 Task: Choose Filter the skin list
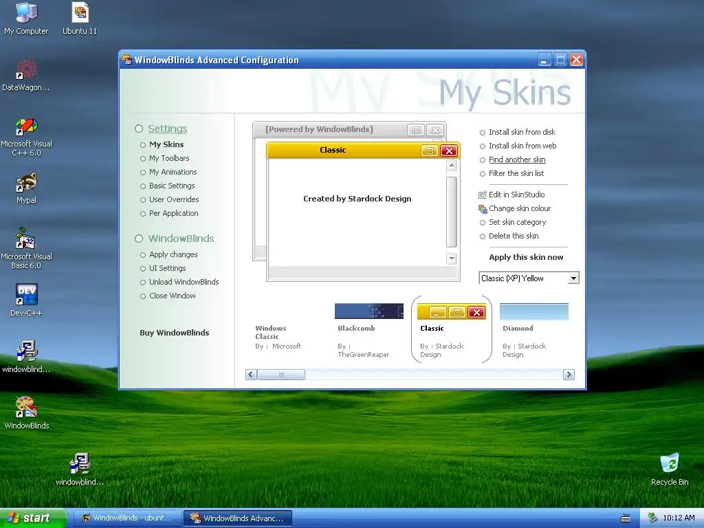click(x=516, y=173)
